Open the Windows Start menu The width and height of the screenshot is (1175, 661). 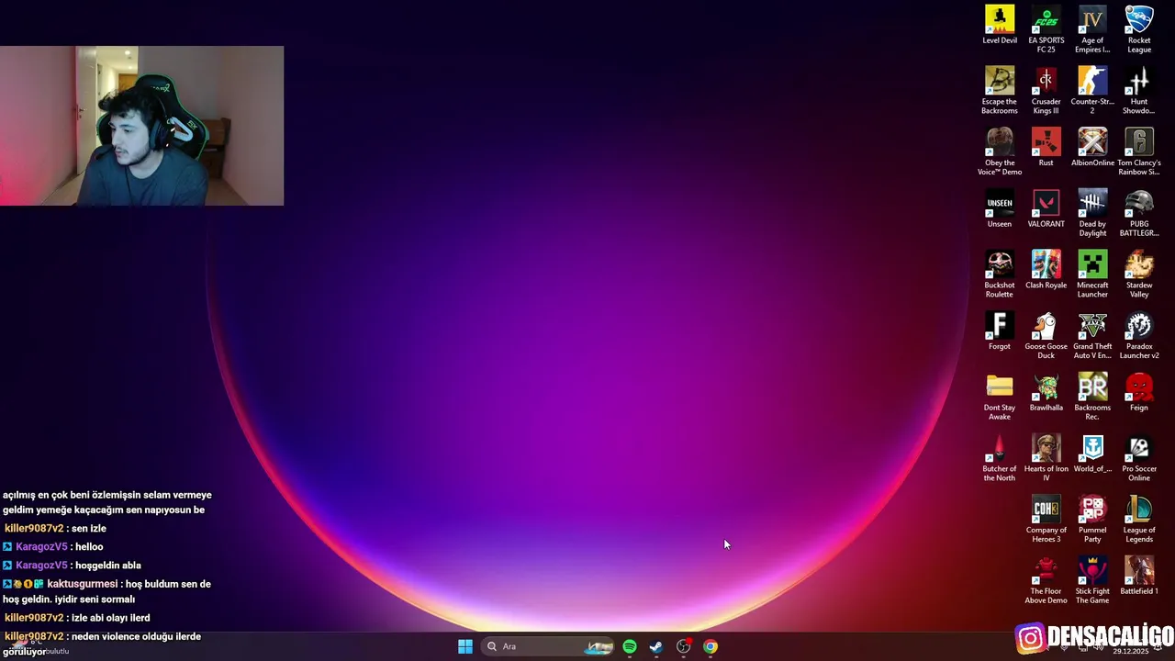(465, 646)
